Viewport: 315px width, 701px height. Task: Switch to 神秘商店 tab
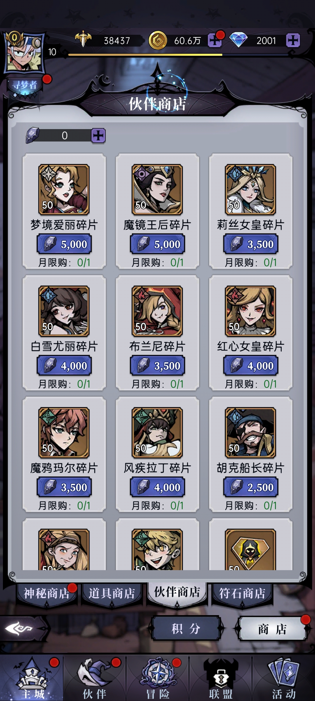tap(47, 594)
